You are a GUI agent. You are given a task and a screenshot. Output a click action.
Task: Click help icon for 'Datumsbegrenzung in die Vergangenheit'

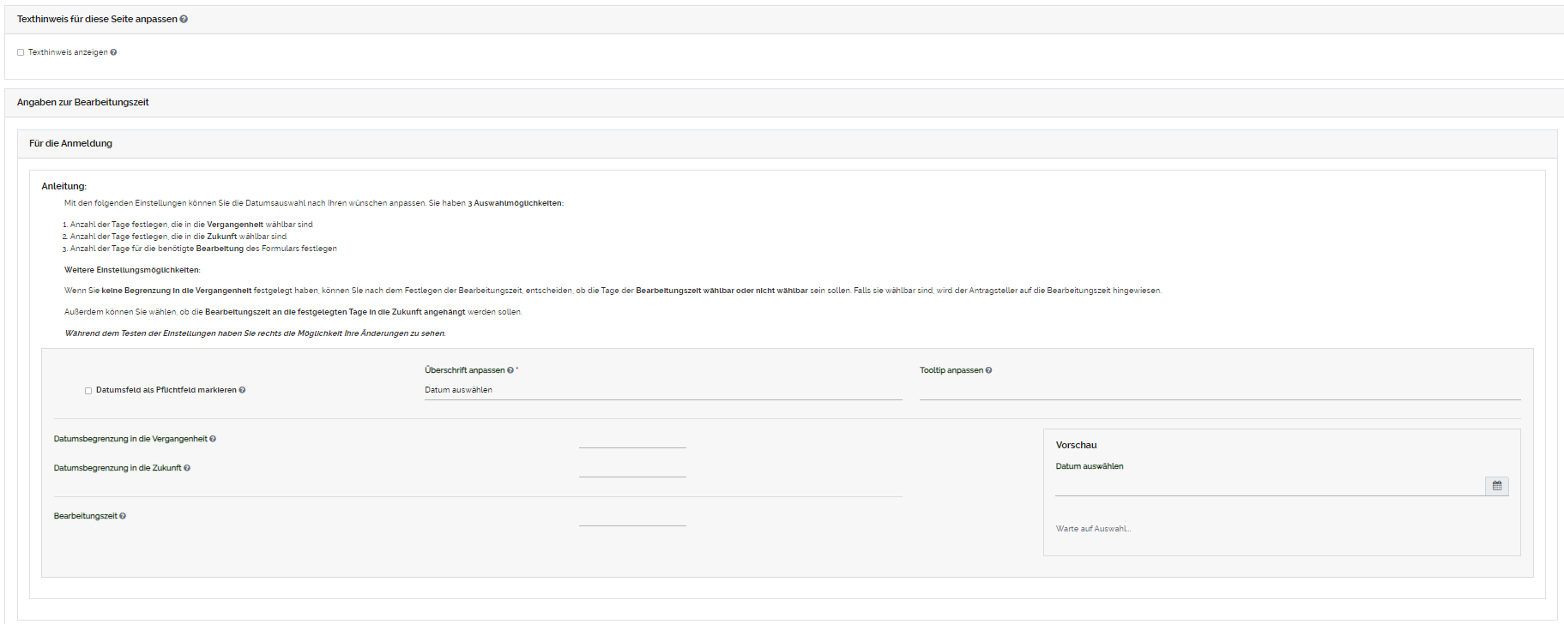(213, 439)
